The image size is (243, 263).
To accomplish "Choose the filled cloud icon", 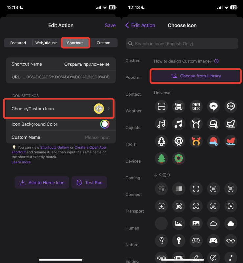I will point(231,224).
